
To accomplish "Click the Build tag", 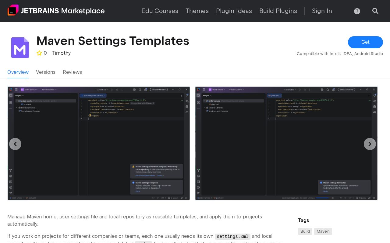I will tap(305, 231).
